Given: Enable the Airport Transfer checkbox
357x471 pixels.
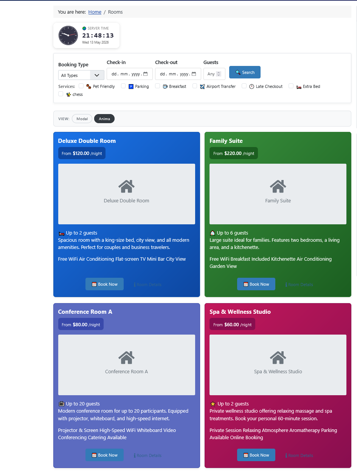Looking at the screenshot, I should click(x=195, y=86).
